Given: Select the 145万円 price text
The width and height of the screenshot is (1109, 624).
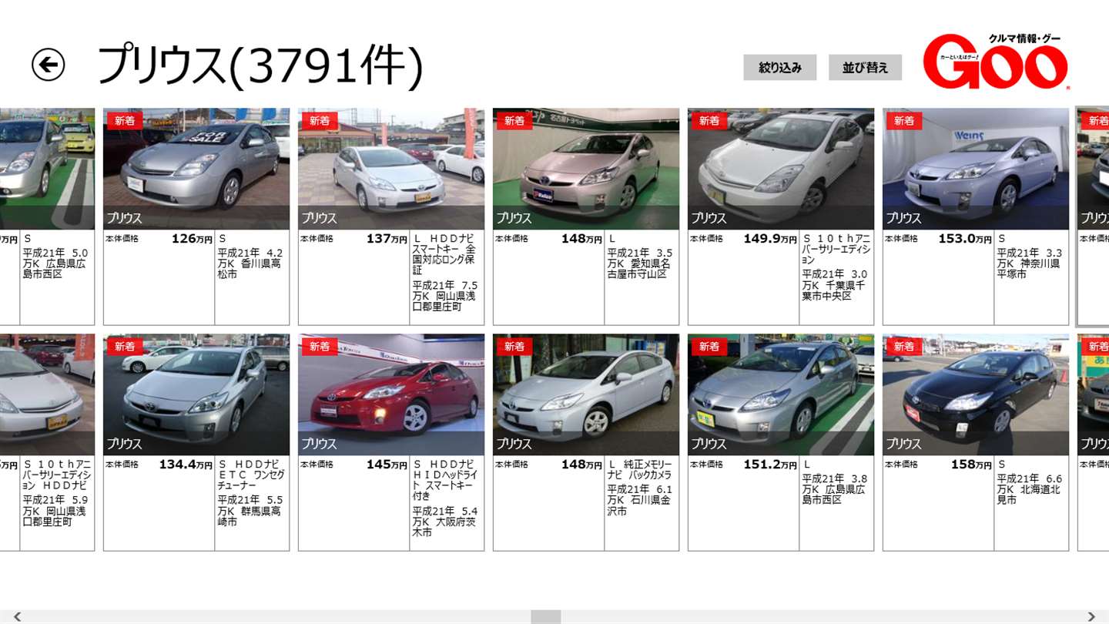Looking at the screenshot, I should pyautogui.click(x=387, y=465).
